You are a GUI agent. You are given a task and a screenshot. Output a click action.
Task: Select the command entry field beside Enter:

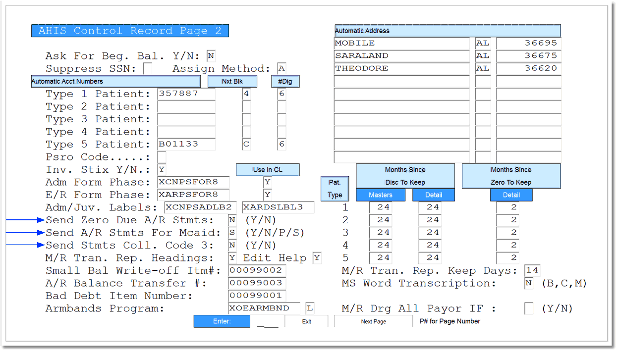point(268,322)
